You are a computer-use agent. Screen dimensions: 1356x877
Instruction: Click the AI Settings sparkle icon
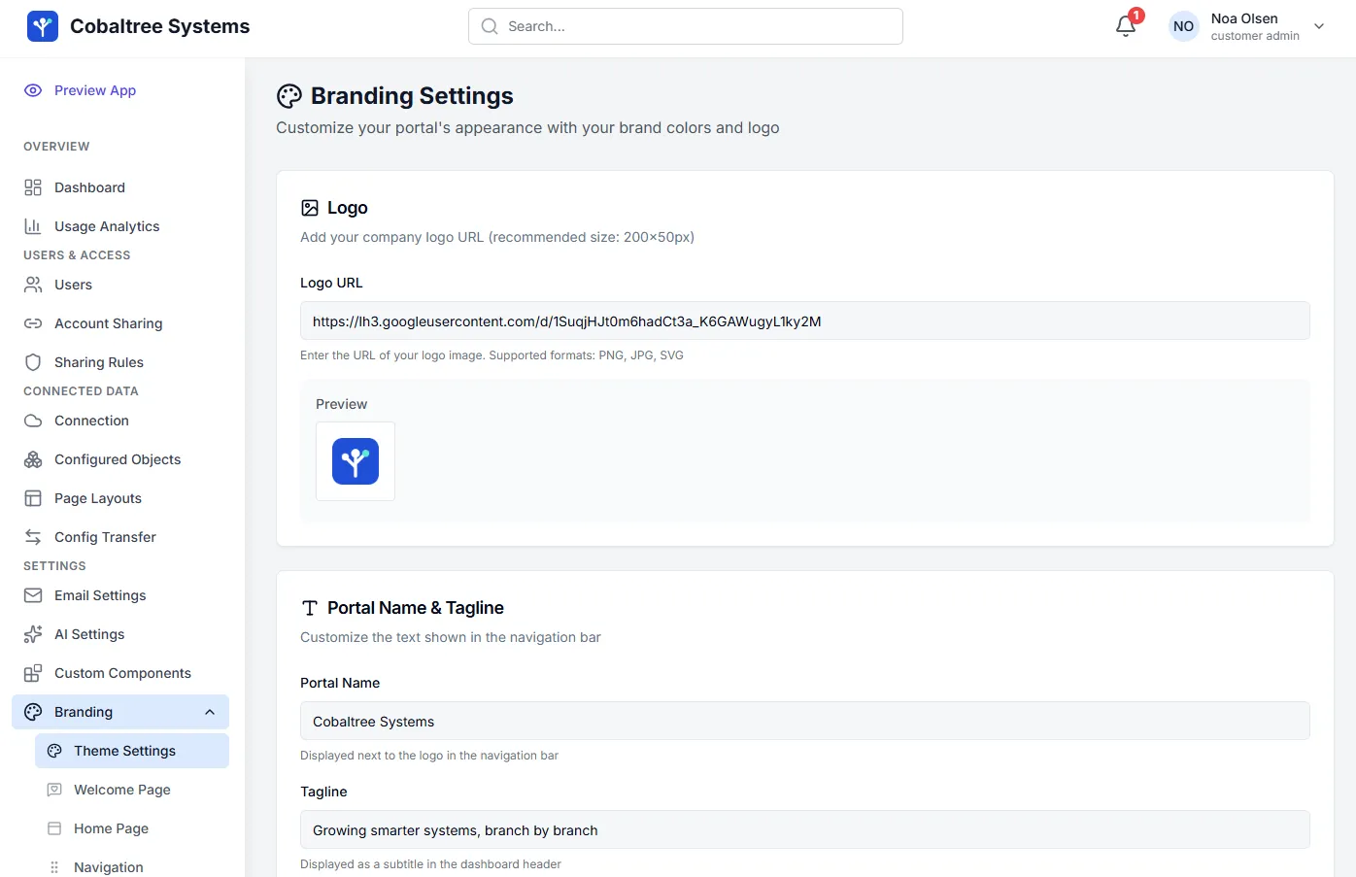pyautogui.click(x=33, y=634)
